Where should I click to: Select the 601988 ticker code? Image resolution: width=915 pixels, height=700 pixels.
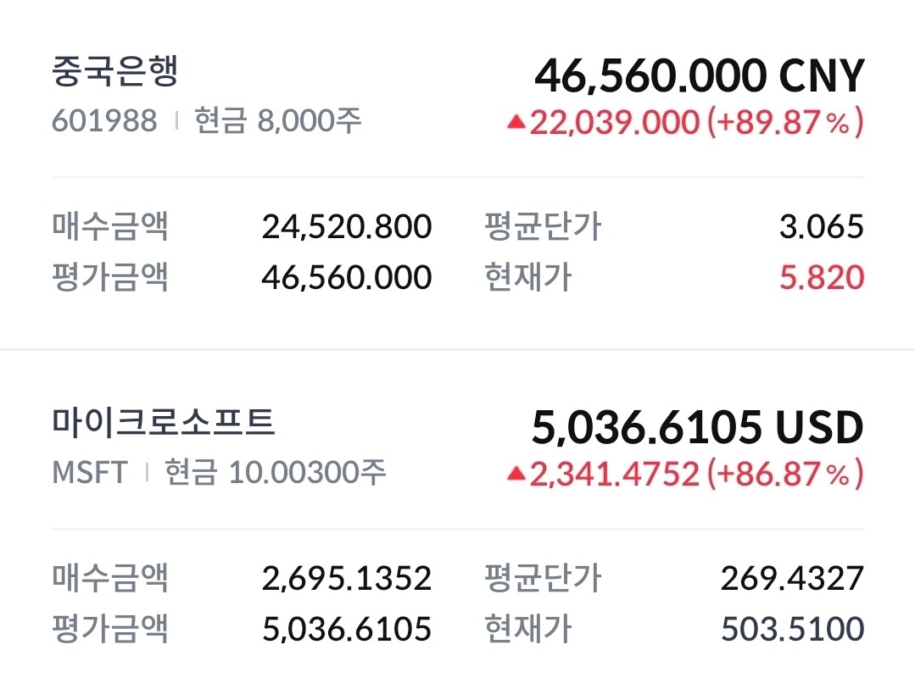tap(104, 120)
